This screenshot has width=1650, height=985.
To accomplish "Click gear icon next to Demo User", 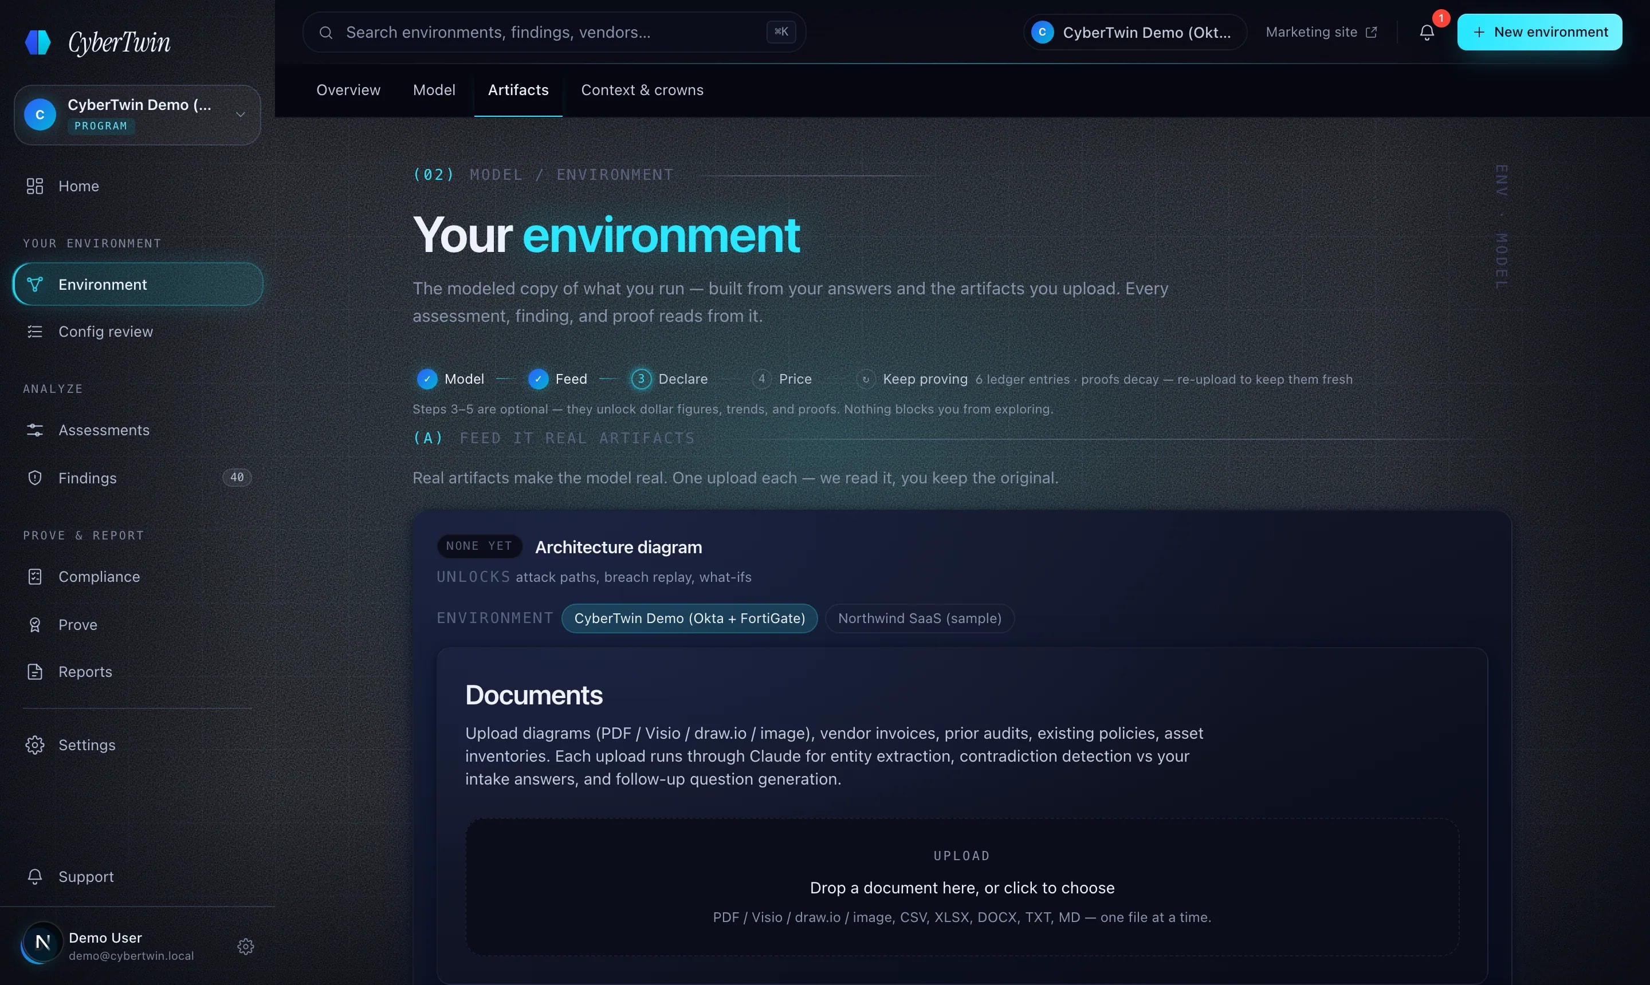I will (246, 947).
